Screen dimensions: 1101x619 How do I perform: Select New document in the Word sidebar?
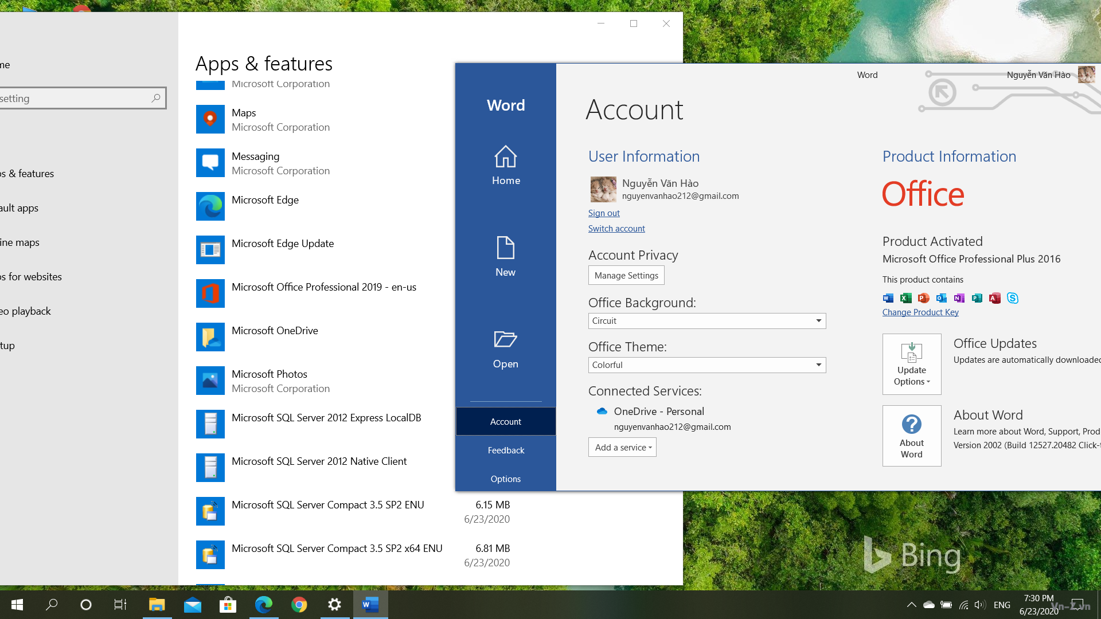[x=506, y=257]
